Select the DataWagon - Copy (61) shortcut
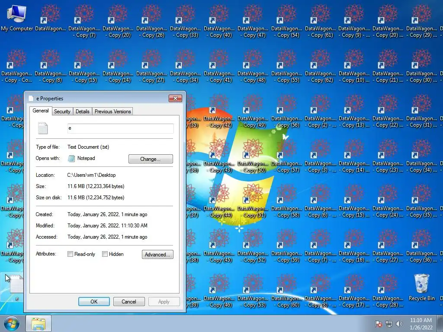Image resolution: width=443 pixels, height=332 pixels. coord(321,21)
